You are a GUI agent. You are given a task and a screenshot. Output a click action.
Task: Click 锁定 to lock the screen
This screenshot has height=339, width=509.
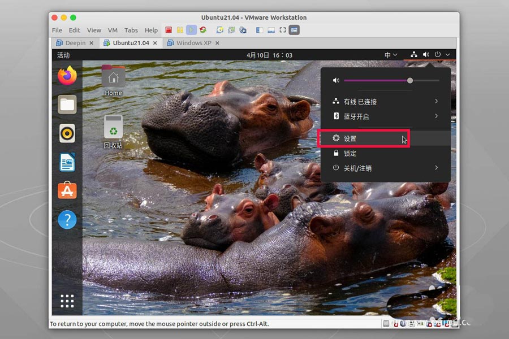[x=349, y=153]
